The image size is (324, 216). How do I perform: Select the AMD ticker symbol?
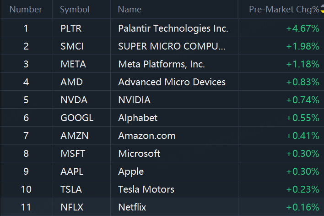click(70, 82)
